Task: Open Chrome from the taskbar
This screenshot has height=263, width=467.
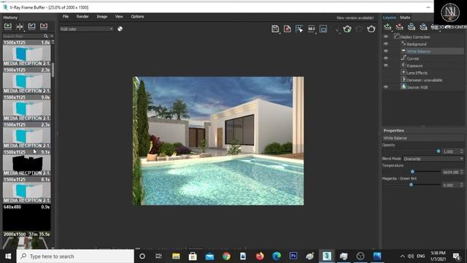Action: pyautogui.click(x=226, y=256)
